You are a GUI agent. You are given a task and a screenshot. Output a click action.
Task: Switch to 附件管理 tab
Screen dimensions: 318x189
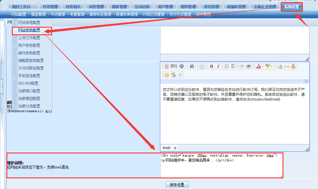pos(188,7)
